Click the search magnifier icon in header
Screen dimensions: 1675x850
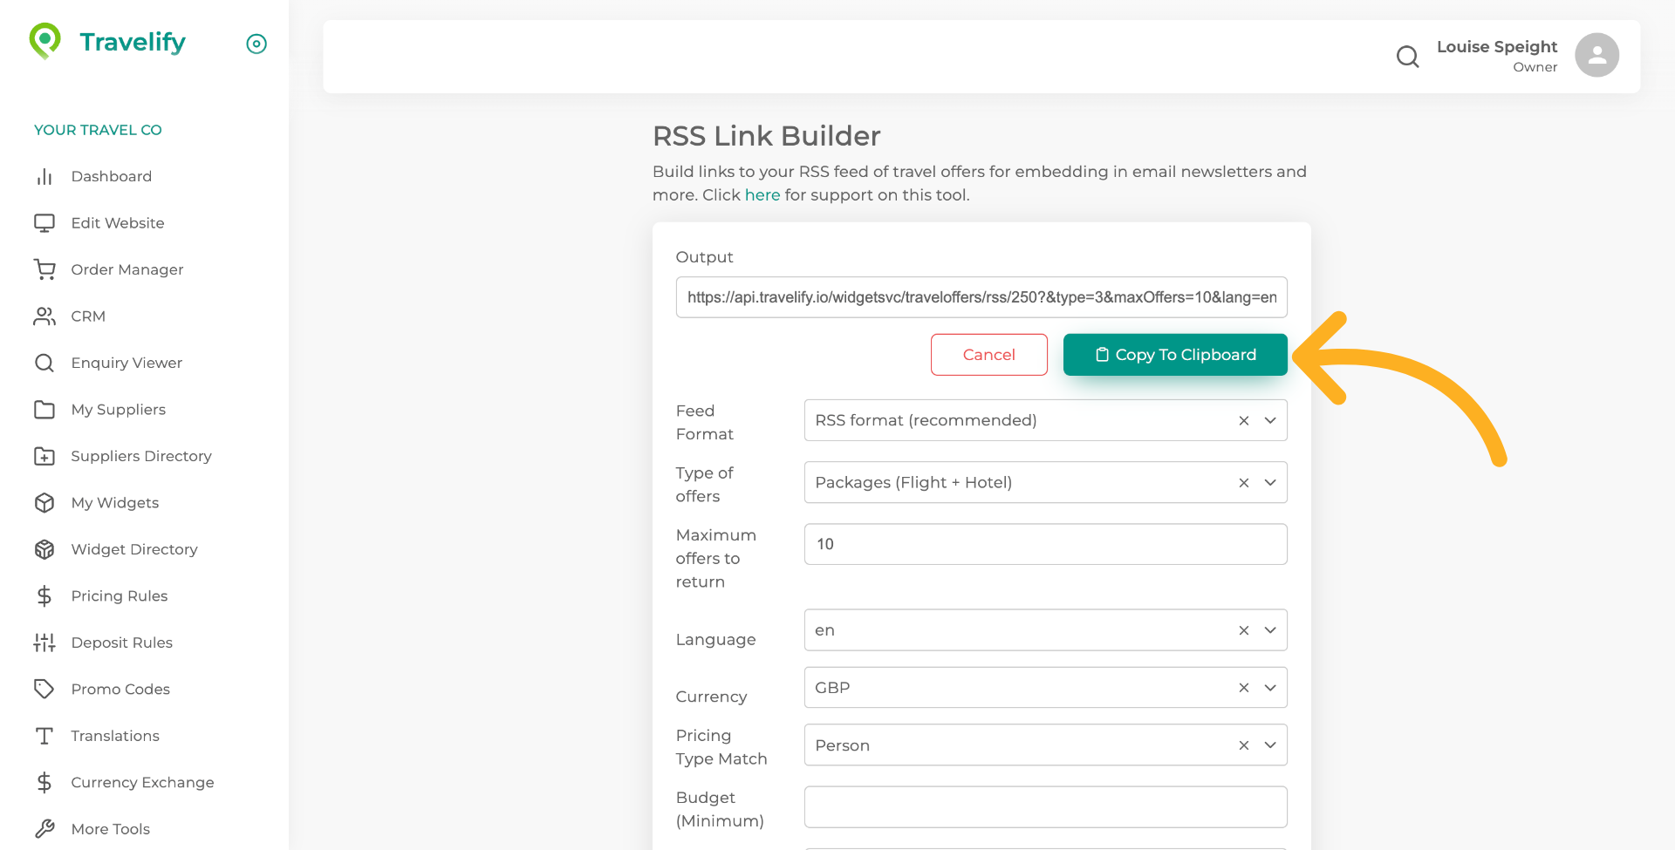pyautogui.click(x=1407, y=57)
